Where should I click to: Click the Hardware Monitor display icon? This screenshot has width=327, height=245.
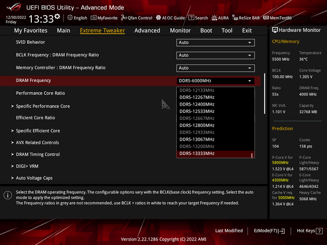275,30
